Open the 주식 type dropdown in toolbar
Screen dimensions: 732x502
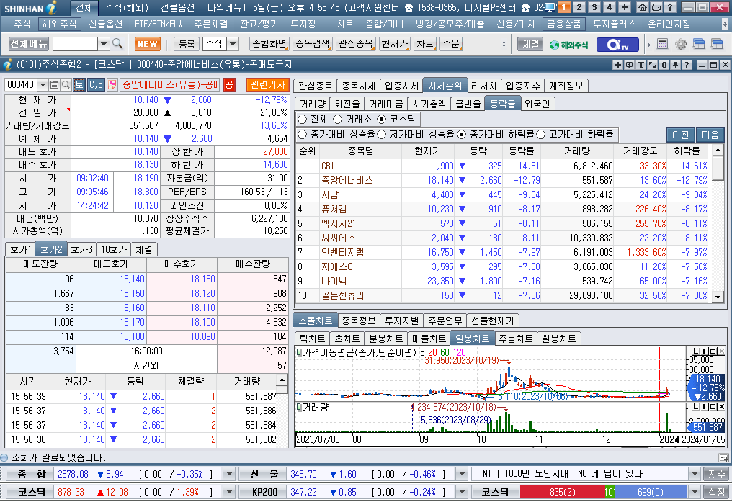tap(233, 44)
